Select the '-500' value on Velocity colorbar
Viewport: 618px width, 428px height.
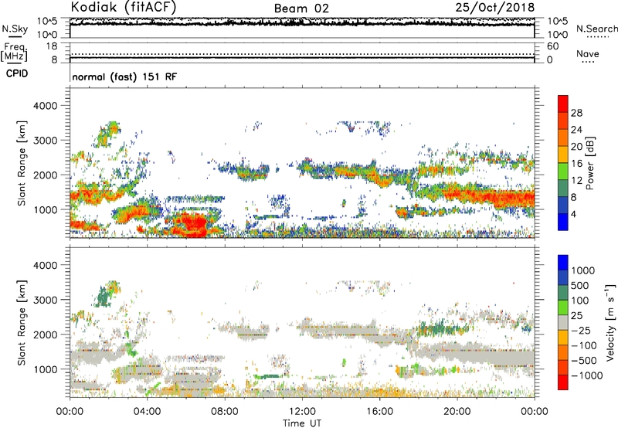coord(583,360)
